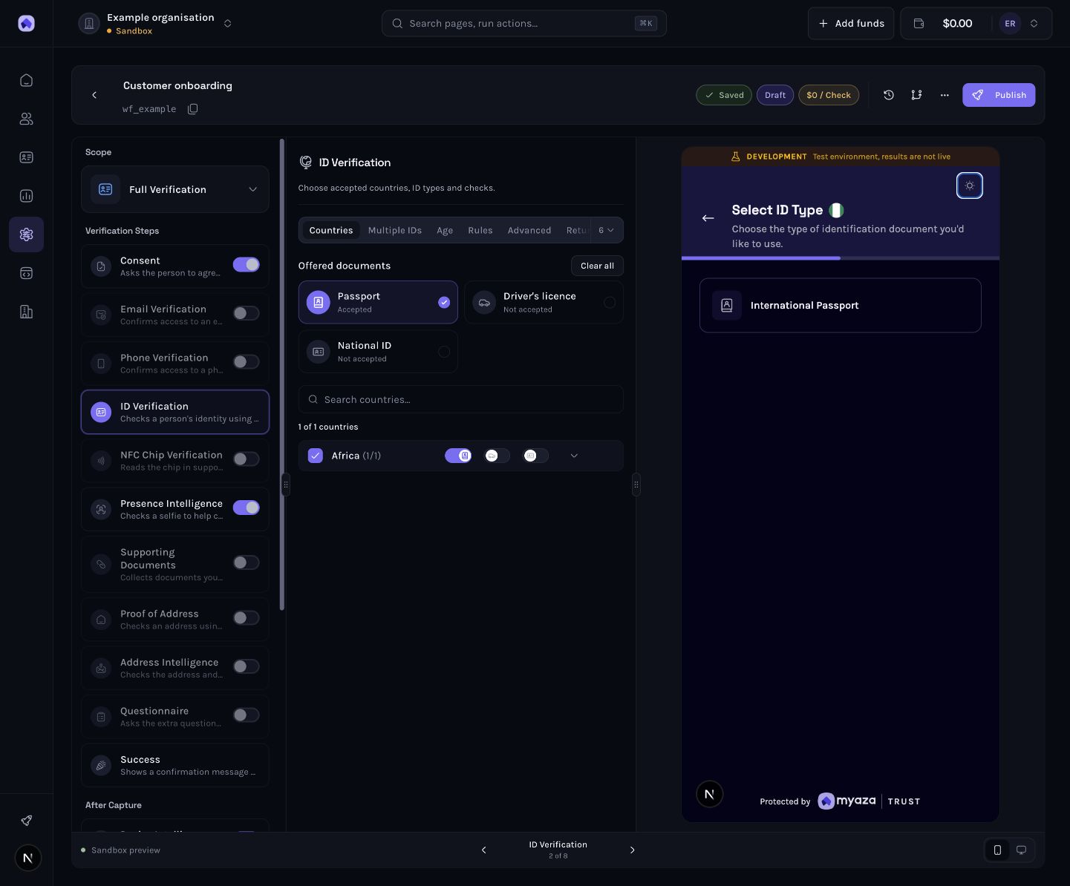Publish the workflow

[x=999, y=95]
